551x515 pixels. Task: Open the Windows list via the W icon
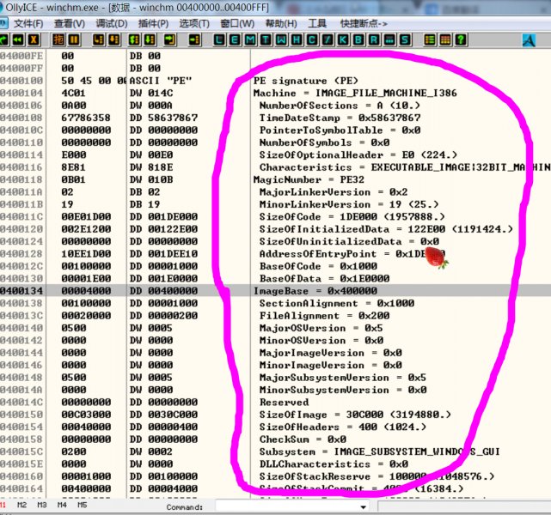[281, 39]
